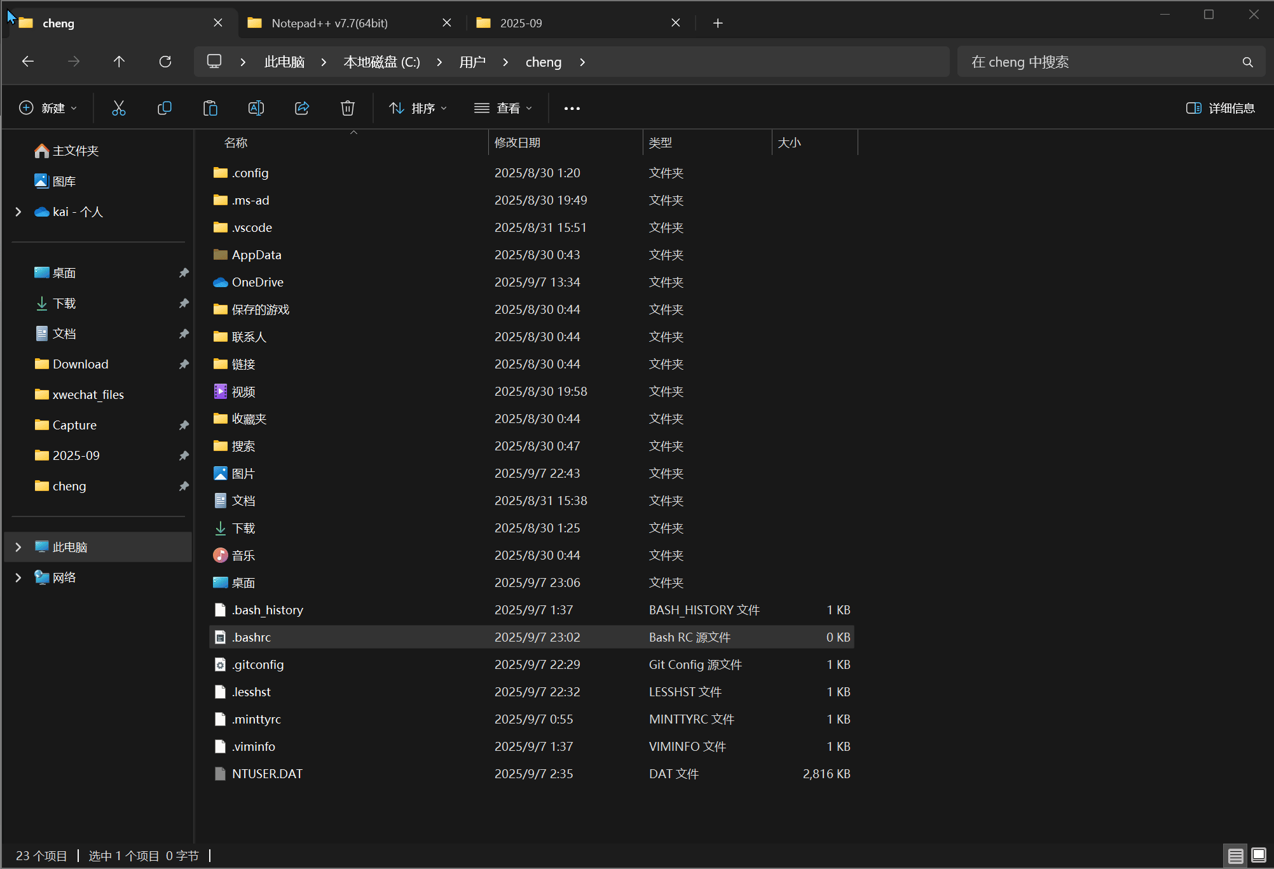Paste from clipboard into this folder

click(210, 107)
